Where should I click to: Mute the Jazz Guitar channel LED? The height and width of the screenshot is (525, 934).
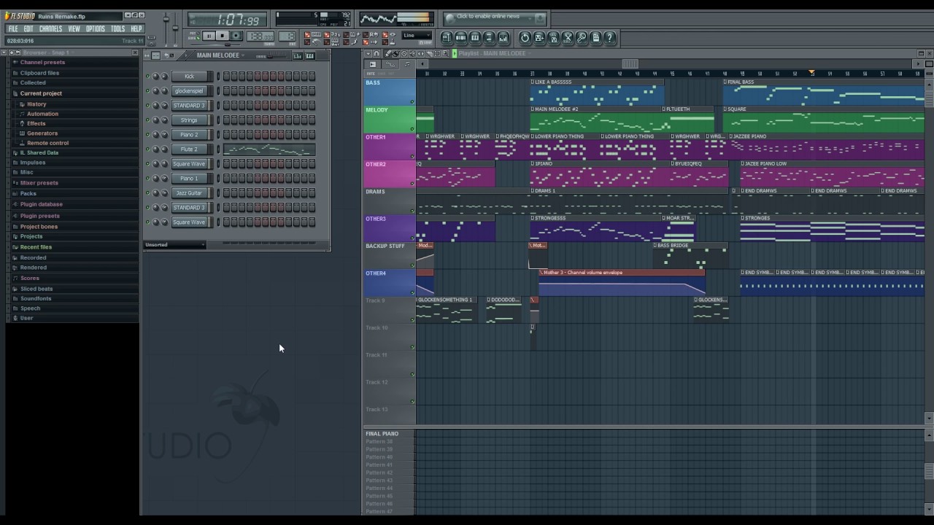[x=147, y=193]
